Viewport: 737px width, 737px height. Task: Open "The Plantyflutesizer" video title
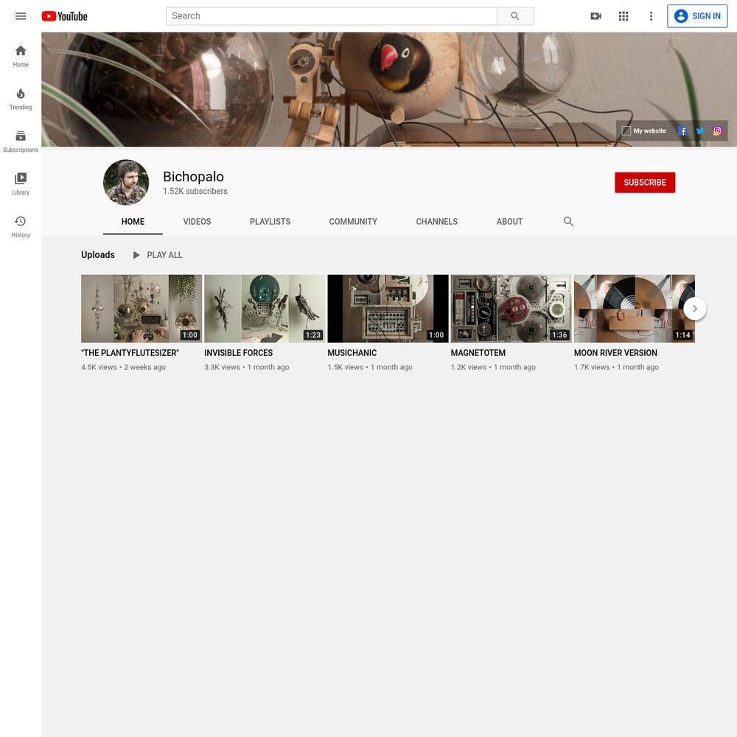point(130,353)
